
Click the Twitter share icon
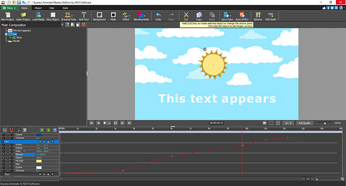point(332,8)
